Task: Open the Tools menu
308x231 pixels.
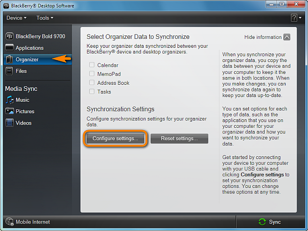Action: point(45,18)
